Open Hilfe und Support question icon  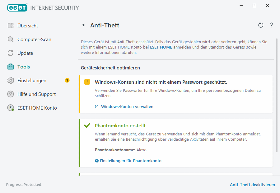tap(10, 94)
